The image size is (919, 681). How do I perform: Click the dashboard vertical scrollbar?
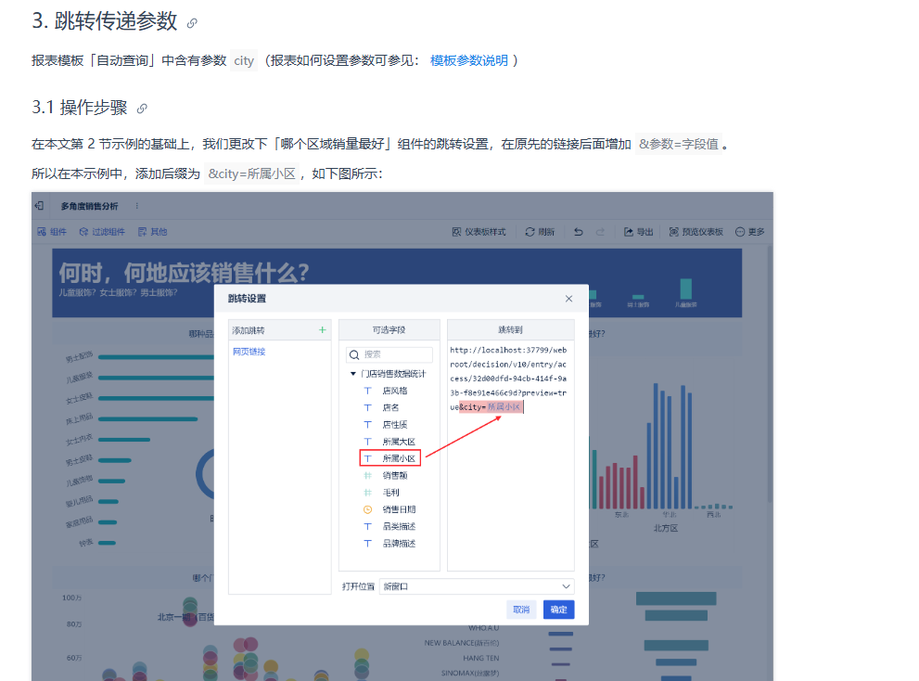770,376
